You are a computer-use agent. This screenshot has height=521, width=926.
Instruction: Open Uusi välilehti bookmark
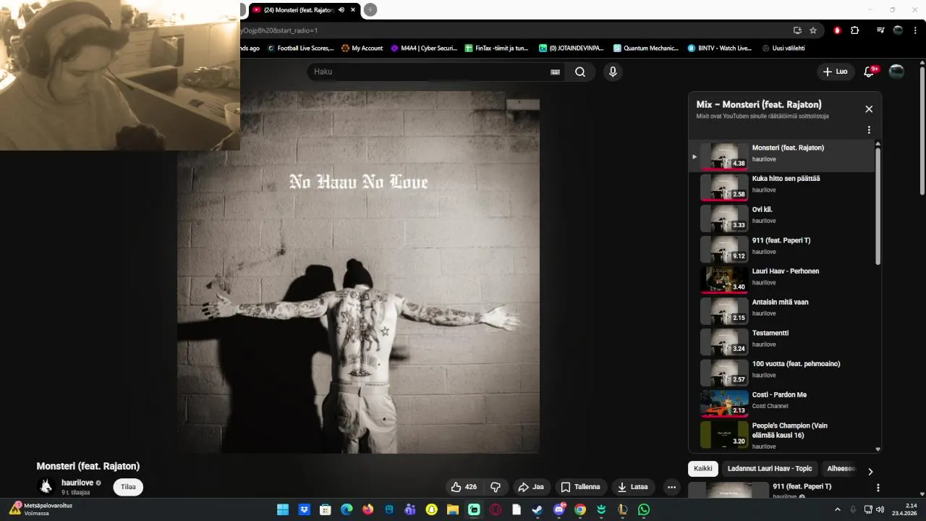pyautogui.click(x=783, y=48)
